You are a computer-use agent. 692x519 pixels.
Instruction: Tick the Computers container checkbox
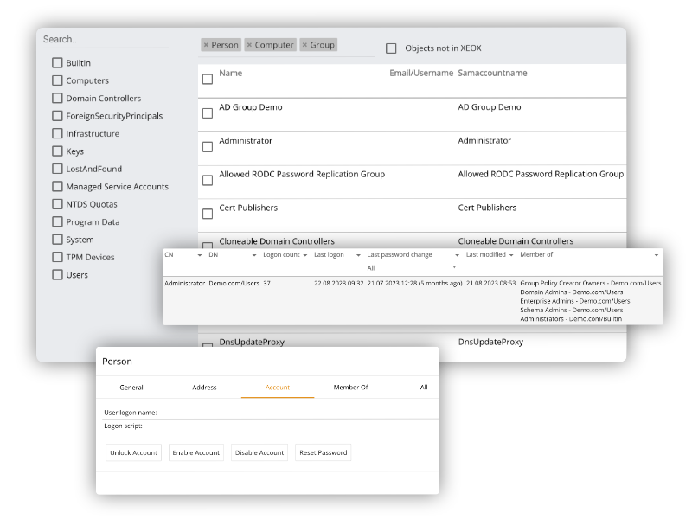click(57, 80)
